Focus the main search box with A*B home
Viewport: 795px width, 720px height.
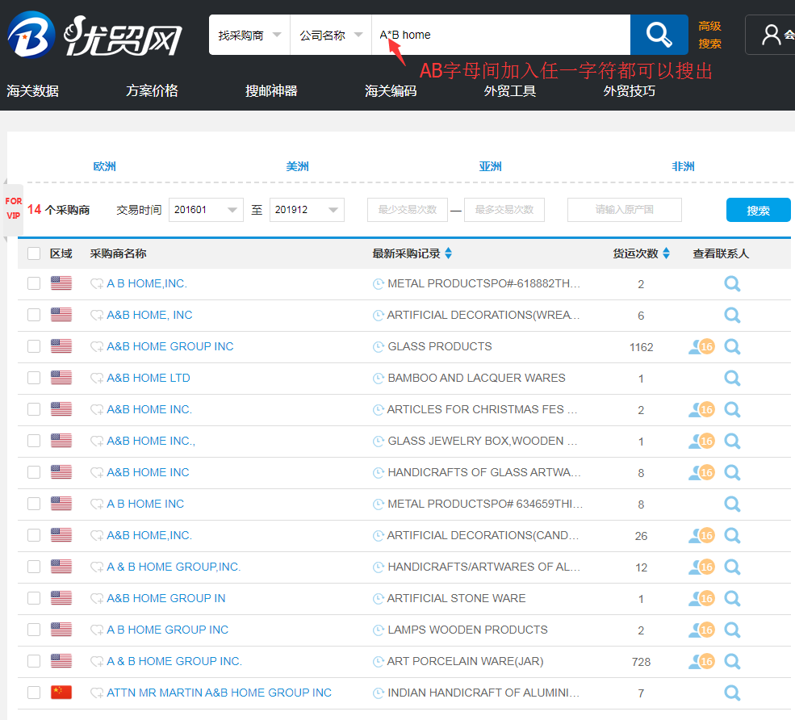501,35
